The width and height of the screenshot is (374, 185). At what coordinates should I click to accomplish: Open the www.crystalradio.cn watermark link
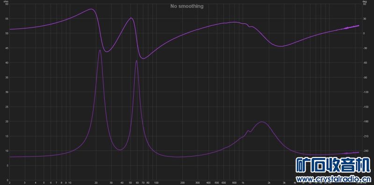[333, 178]
